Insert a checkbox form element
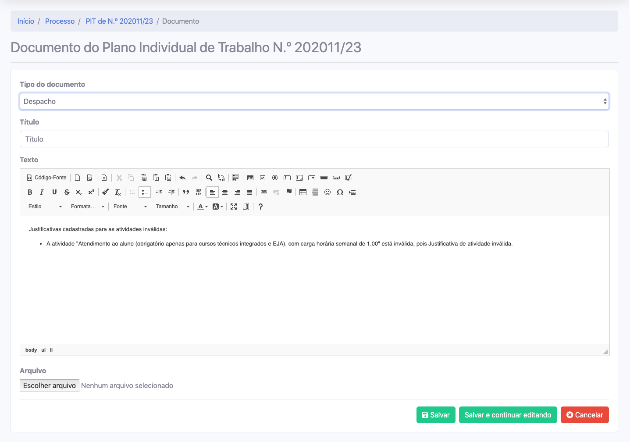The height and width of the screenshot is (442, 630). (x=263, y=178)
